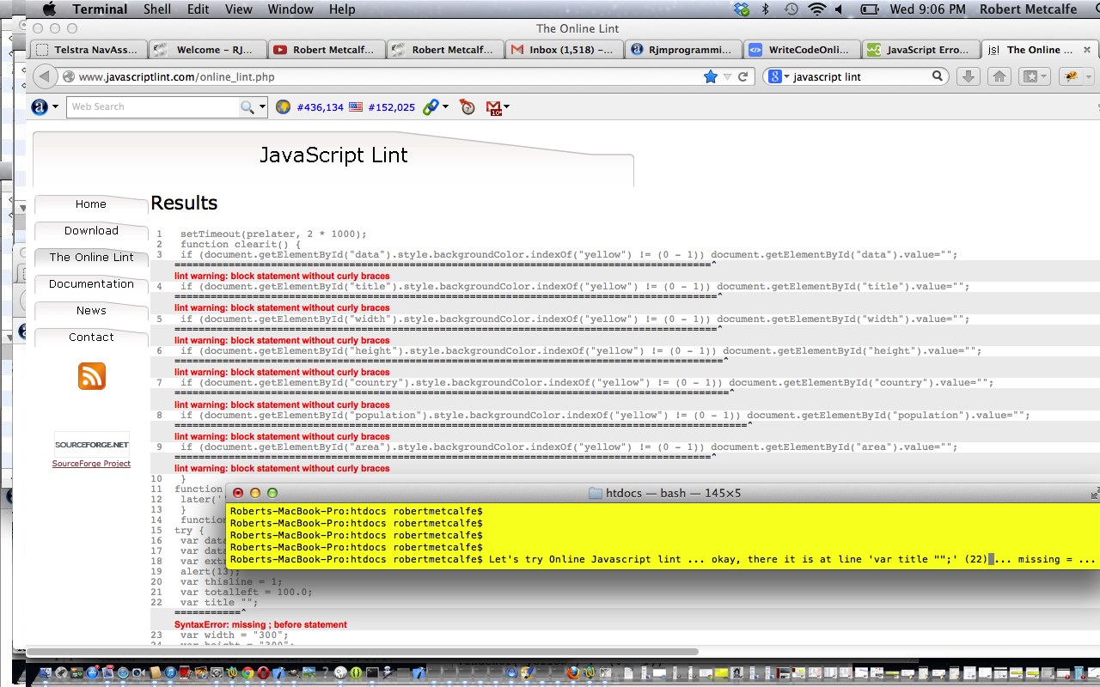The image size is (1100, 687).
Task: Switch to the Welcome – RJ tab
Action: (208, 50)
